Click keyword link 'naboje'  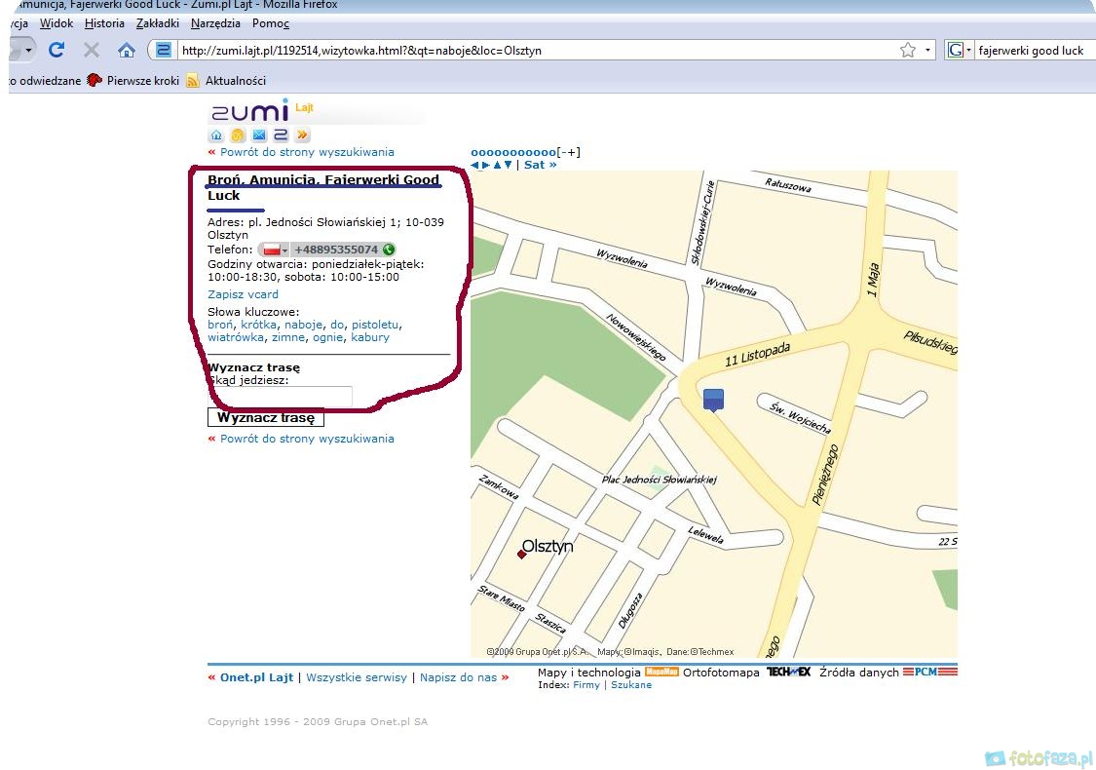(x=303, y=325)
